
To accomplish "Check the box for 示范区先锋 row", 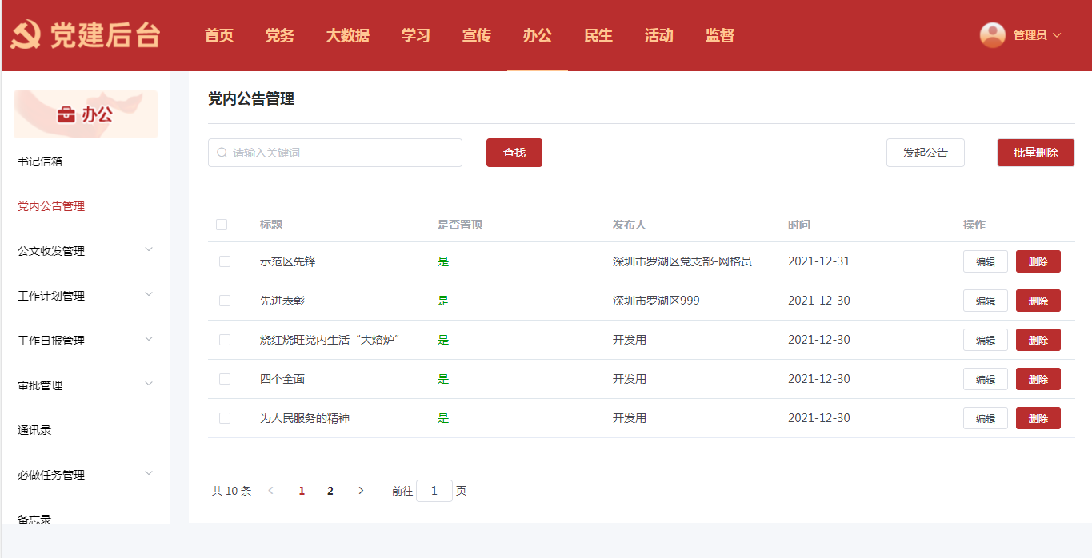I will (x=225, y=261).
